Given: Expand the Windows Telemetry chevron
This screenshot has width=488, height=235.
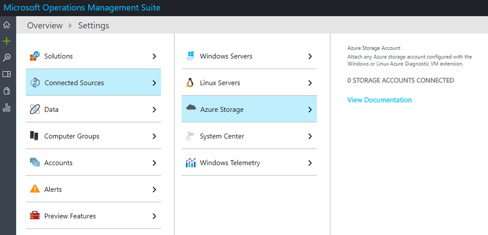Looking at the screenshot, I should (310, 163).
